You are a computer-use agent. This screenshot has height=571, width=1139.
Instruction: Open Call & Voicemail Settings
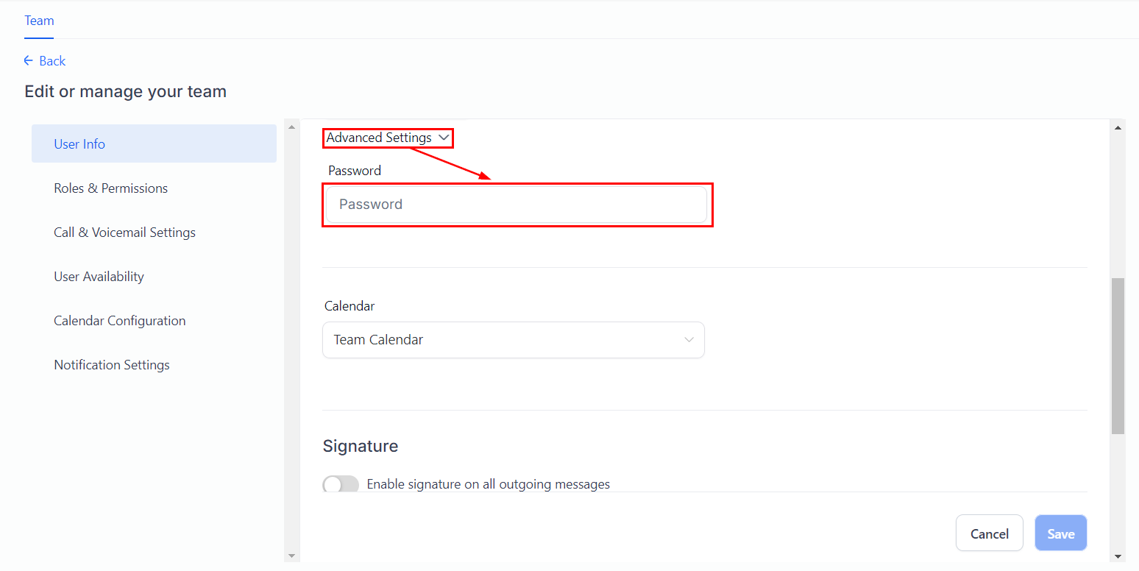pyautogui.click(x=124, y=233)
